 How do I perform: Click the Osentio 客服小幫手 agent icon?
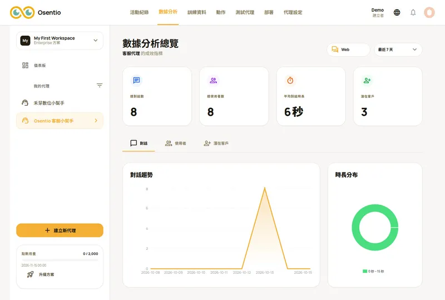[25, 121]
